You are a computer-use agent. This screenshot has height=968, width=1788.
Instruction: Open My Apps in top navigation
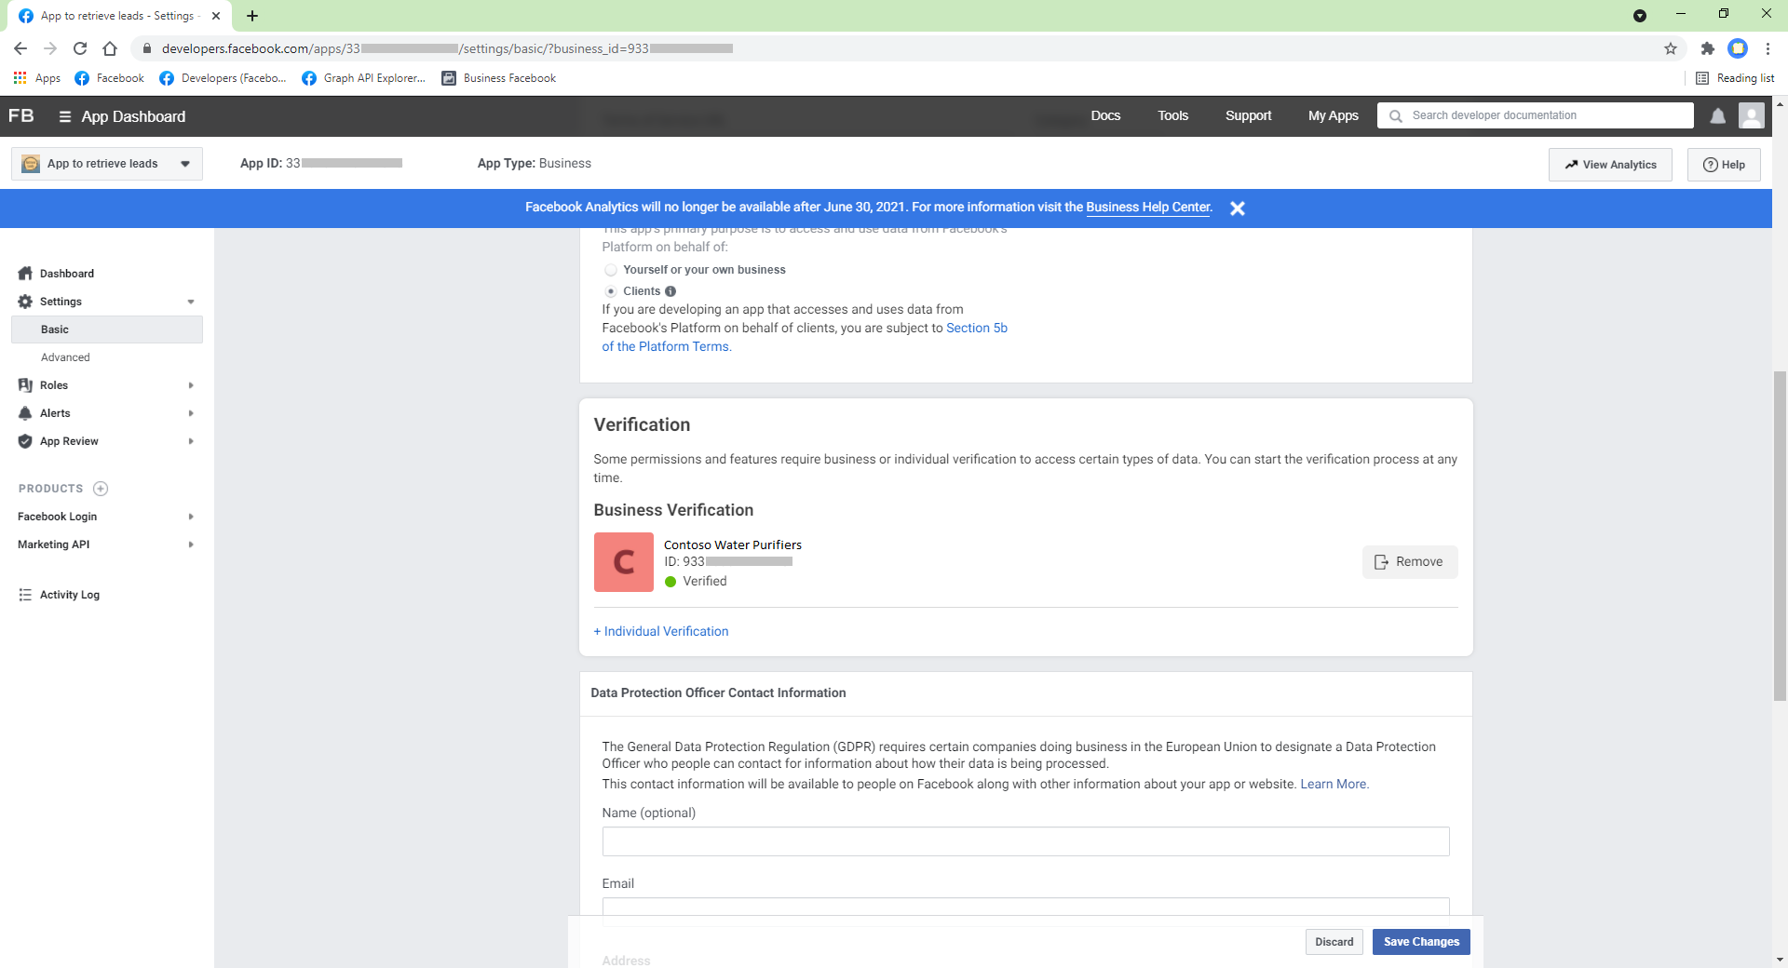tap(1333, 115)
